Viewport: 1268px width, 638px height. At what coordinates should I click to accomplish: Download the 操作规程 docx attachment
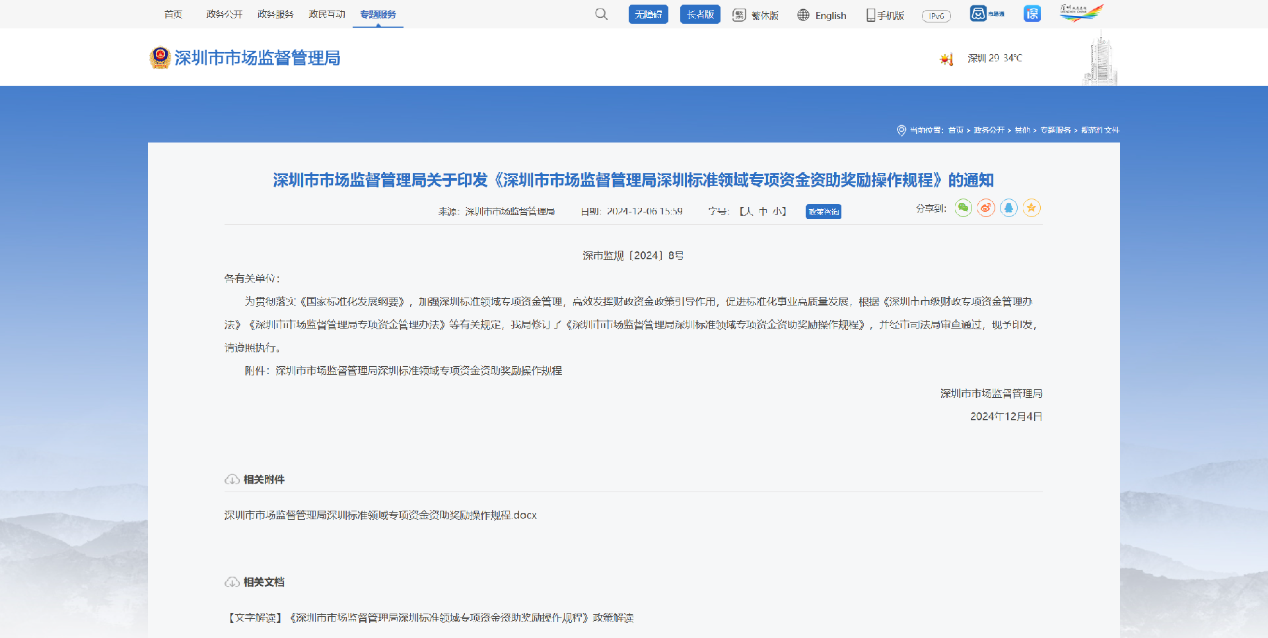[380, 515]
